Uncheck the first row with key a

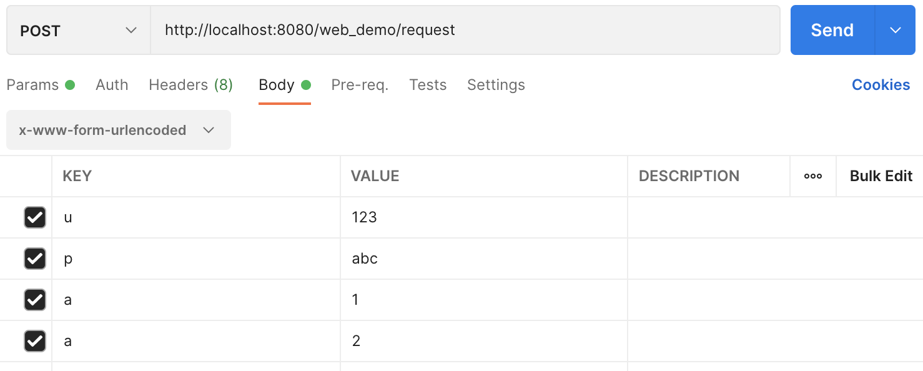(35, 300)
